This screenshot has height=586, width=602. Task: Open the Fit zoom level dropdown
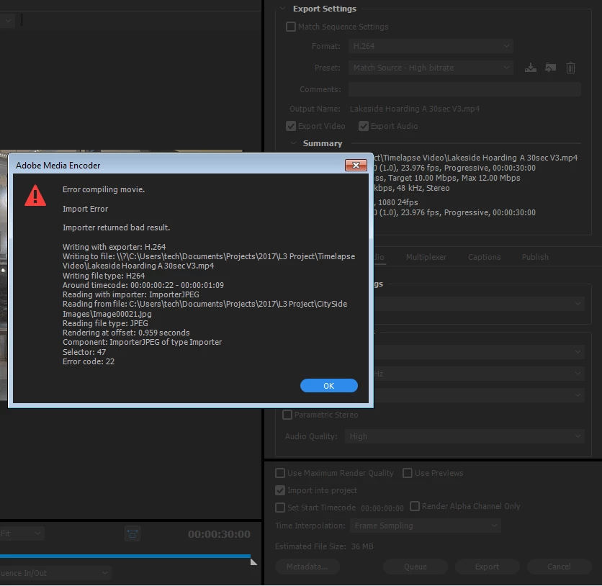[x=21, y=533]
